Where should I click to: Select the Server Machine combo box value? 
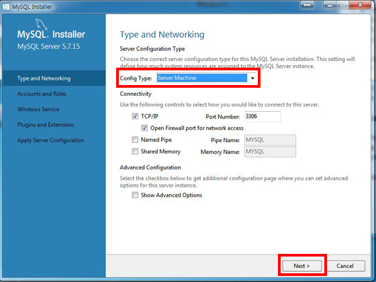pyautogui.click(x=201, y=78)
